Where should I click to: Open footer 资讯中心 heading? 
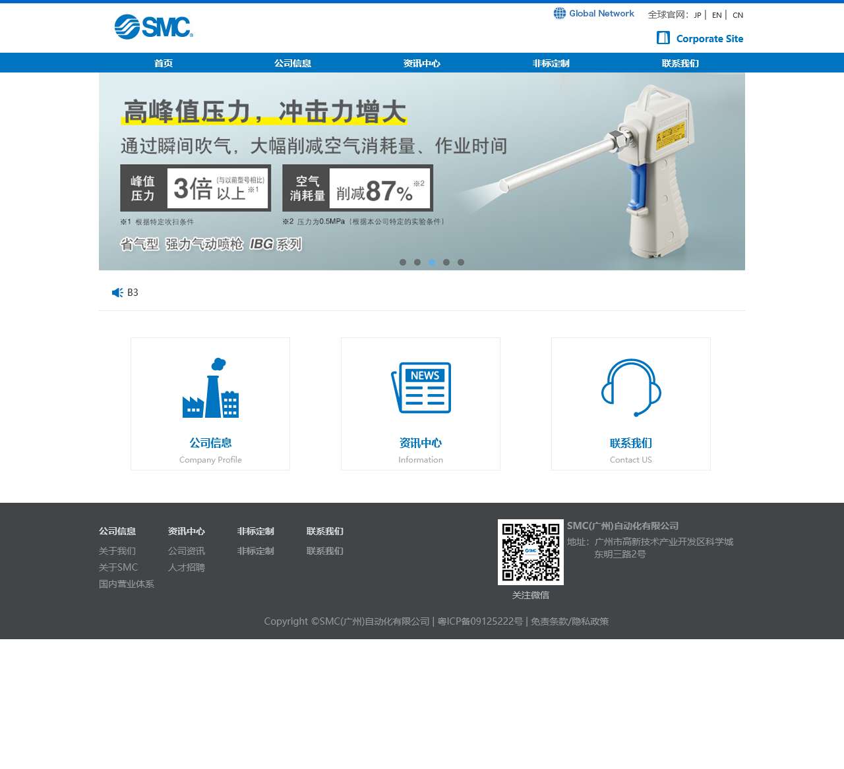187,531
